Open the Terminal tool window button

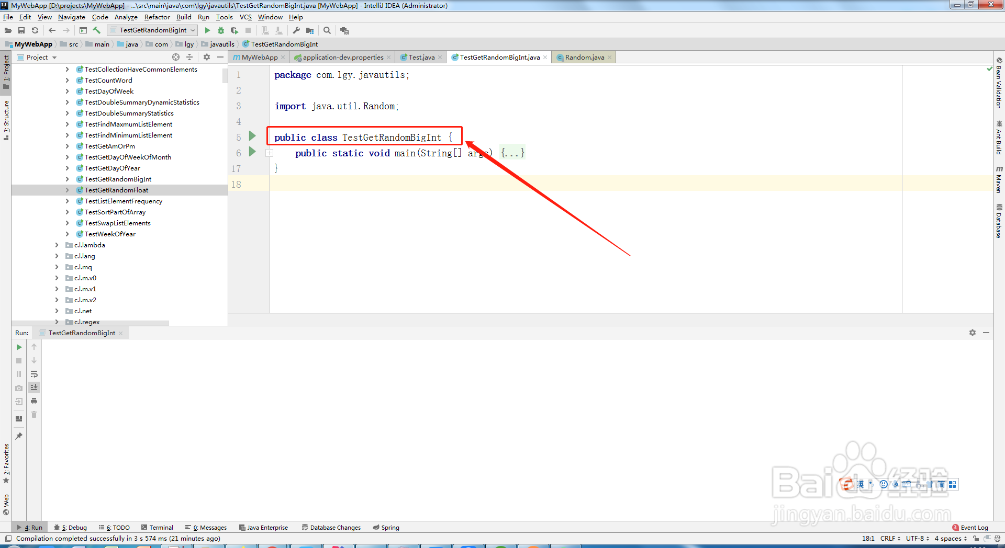157,528
